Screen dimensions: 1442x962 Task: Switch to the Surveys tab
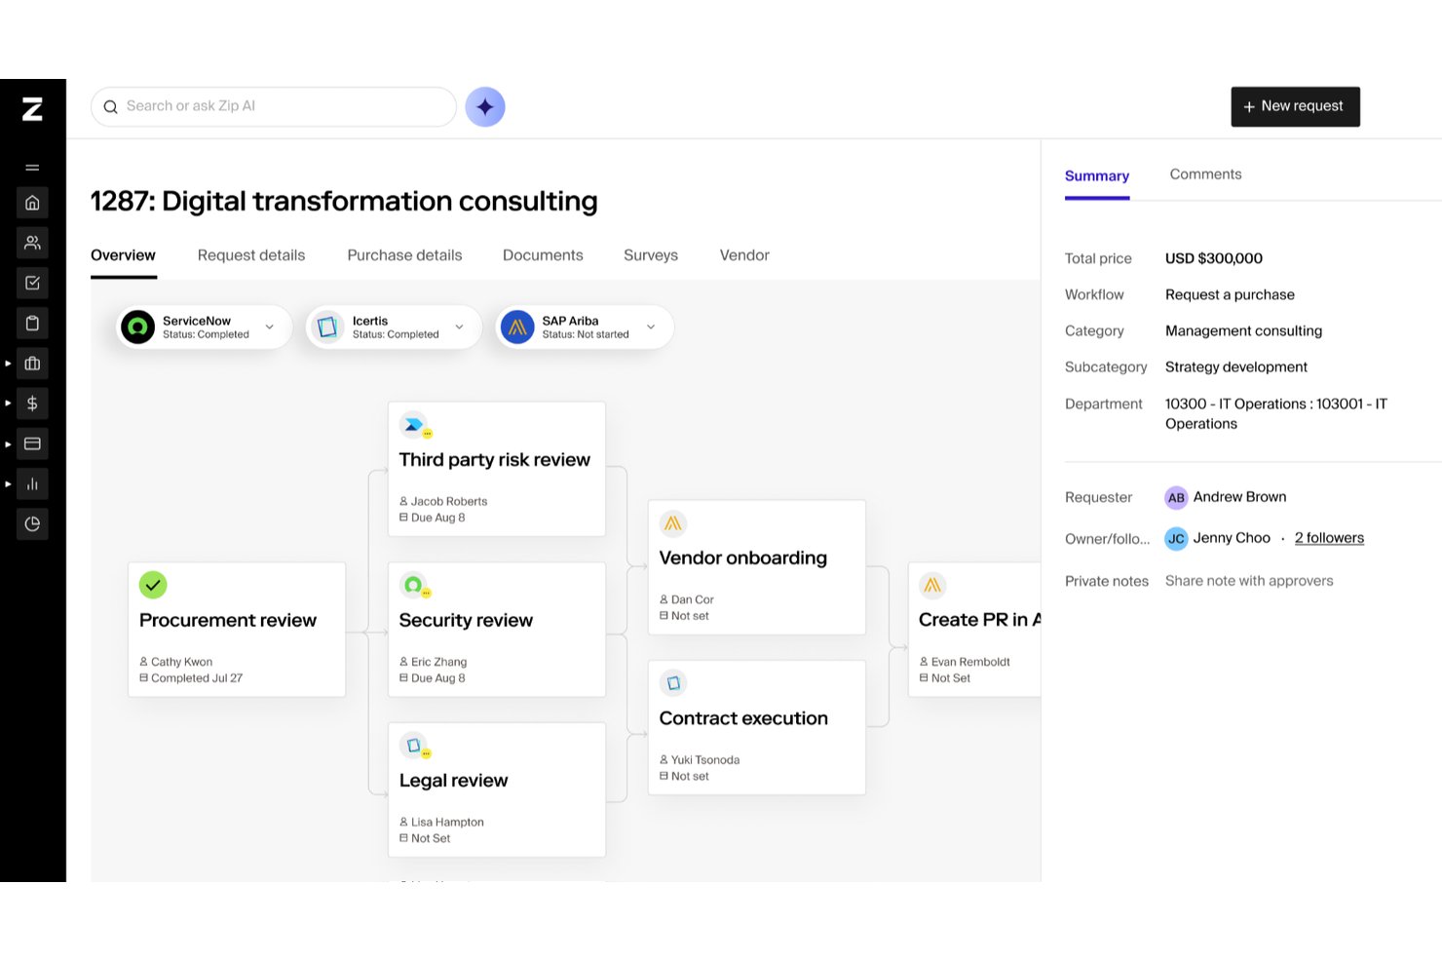(x=651, y=255)
